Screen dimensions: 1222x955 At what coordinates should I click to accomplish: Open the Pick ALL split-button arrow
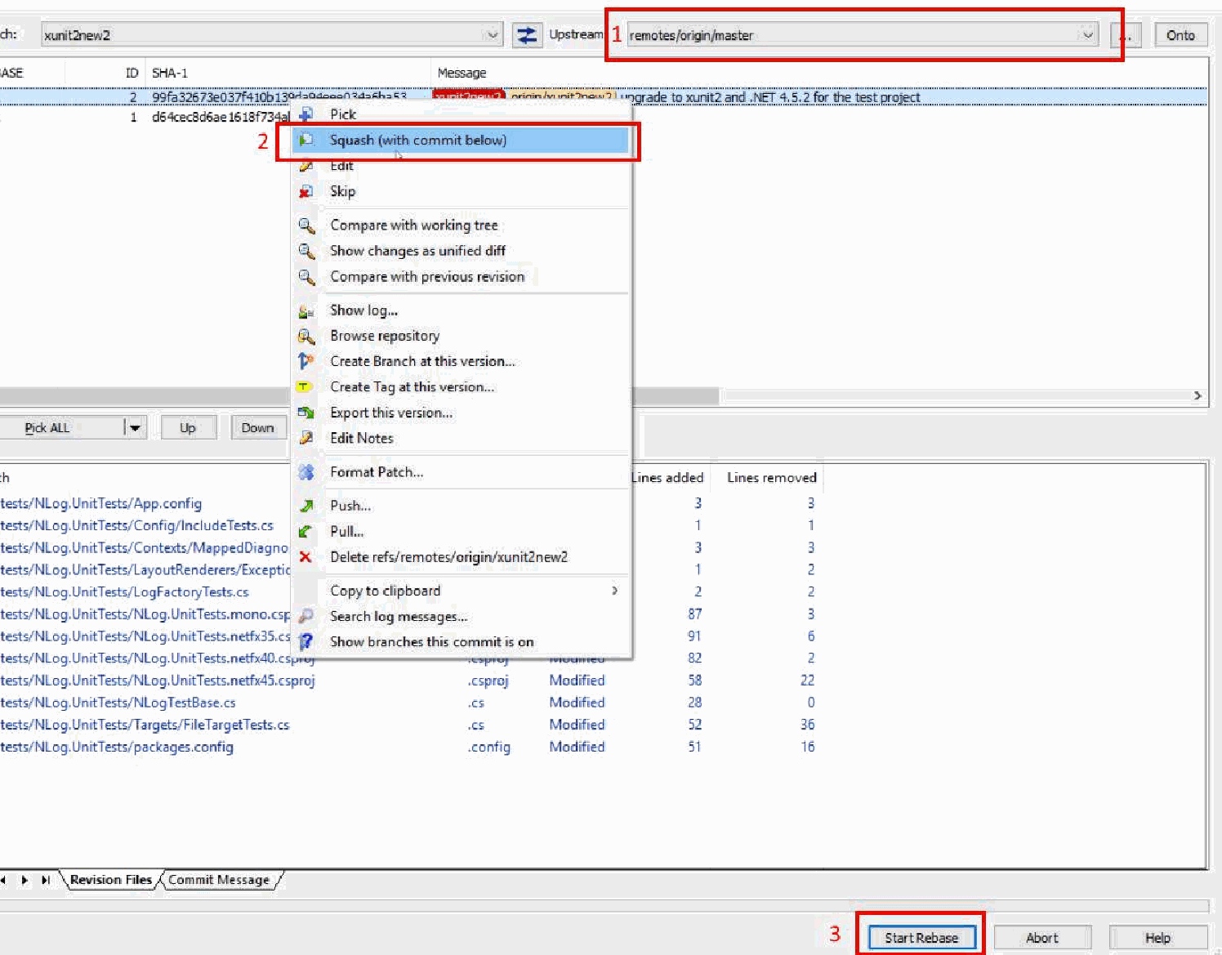(136, 427)
